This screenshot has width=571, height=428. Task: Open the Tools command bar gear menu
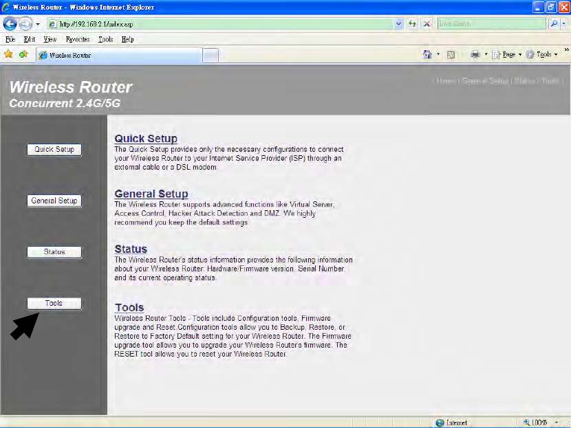pos(542,54)
